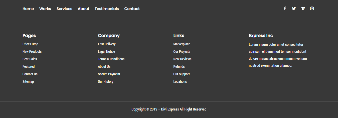View the Terms & Conditions link
Image resolution: width=338 pixels, height=118 pixels.
(x=111, y=59)
